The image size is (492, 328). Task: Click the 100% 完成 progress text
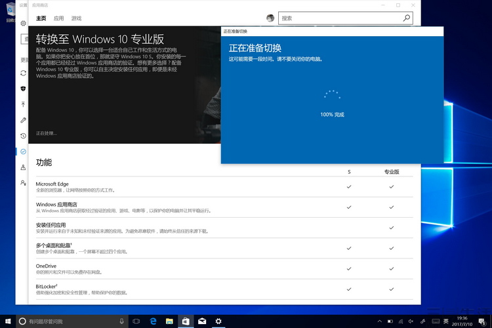click(333, 115)
